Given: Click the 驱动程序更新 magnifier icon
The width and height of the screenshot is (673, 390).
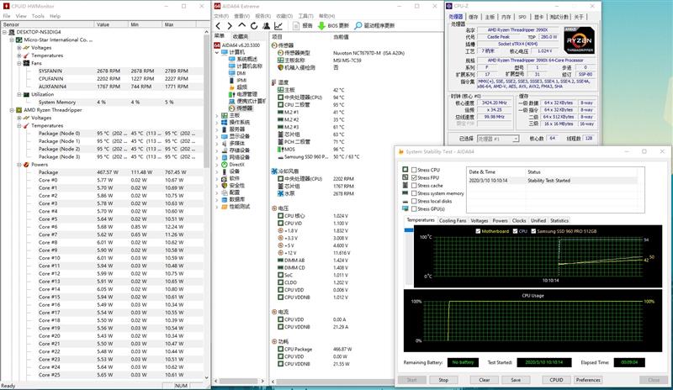Looking at the screenshot, I should click(x=358, y=26).
